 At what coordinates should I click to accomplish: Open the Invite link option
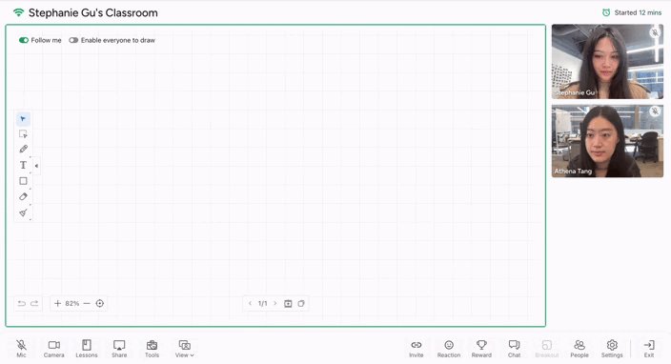416,348
